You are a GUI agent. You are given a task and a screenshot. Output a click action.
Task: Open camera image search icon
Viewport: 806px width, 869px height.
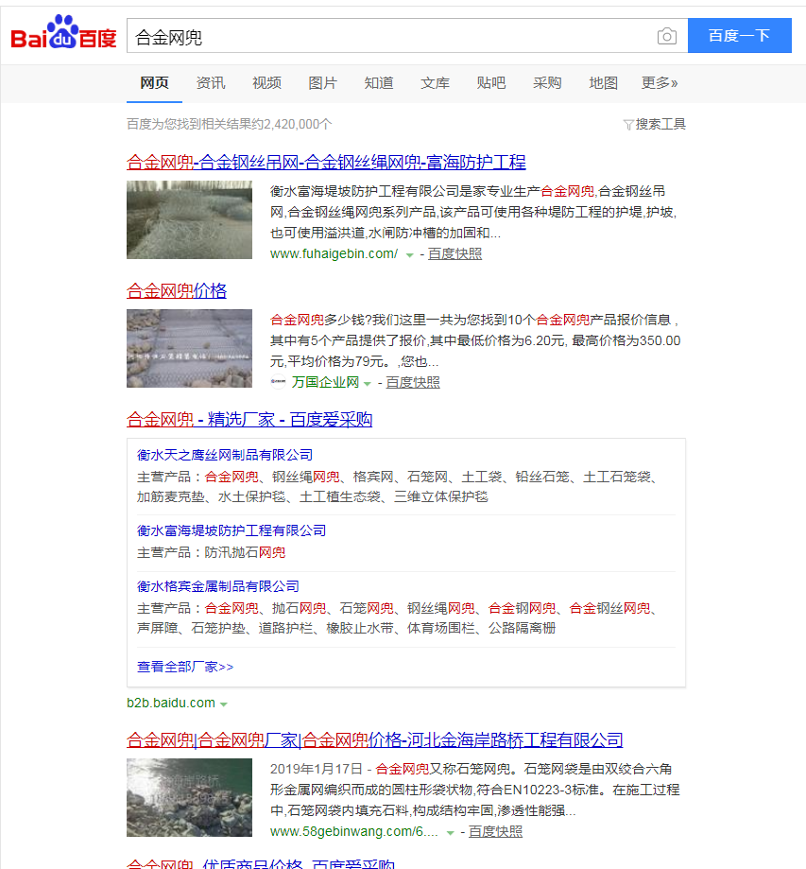click(666, 36)
